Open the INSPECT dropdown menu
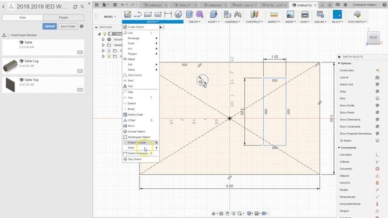388x218 pixels. point(273,22)
